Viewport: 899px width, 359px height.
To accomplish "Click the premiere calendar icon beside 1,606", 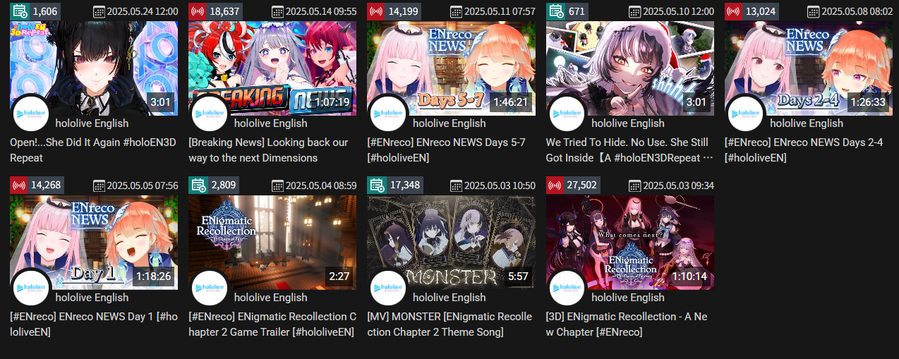I will point(20,11).
